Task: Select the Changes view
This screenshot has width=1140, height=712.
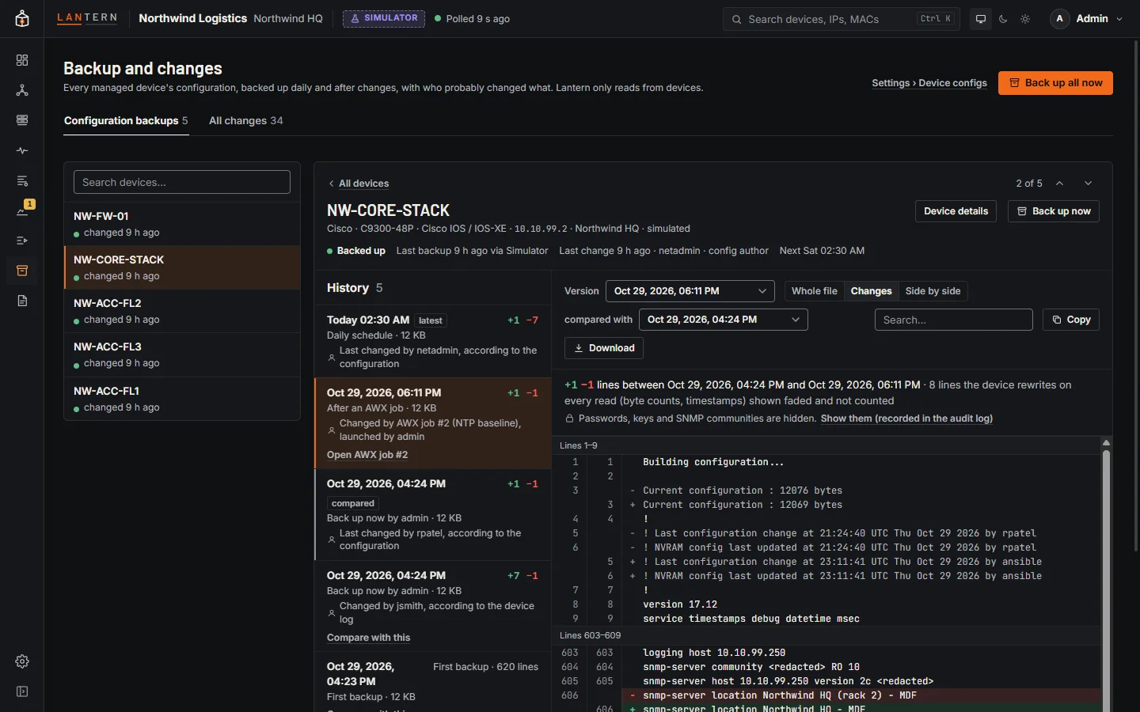Action: coord(871,291)
